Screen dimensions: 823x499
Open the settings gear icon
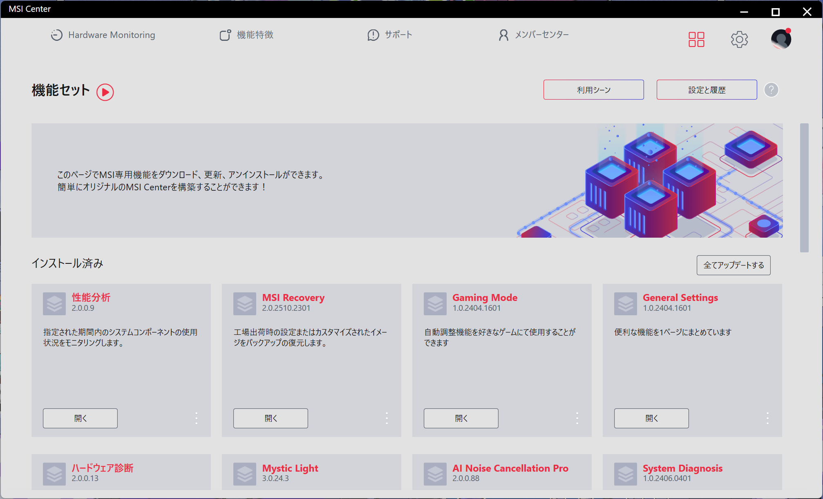click(739, 40)
